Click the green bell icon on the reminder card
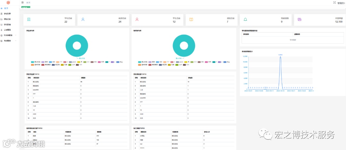Screen dimensions: 346x150 point(245,19)
